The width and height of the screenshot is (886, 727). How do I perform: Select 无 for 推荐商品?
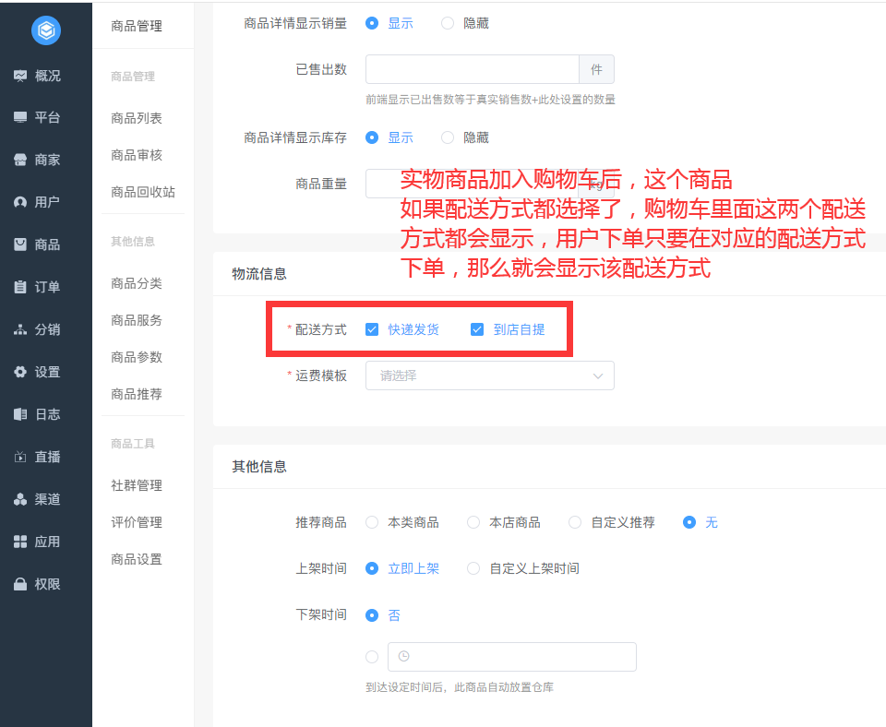[689, 522]
